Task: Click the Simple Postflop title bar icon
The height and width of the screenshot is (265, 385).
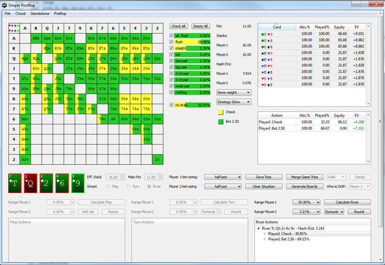Action: coord(4,5)
